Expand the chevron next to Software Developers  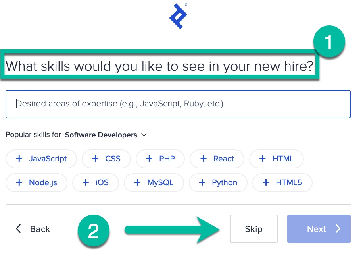144,135
